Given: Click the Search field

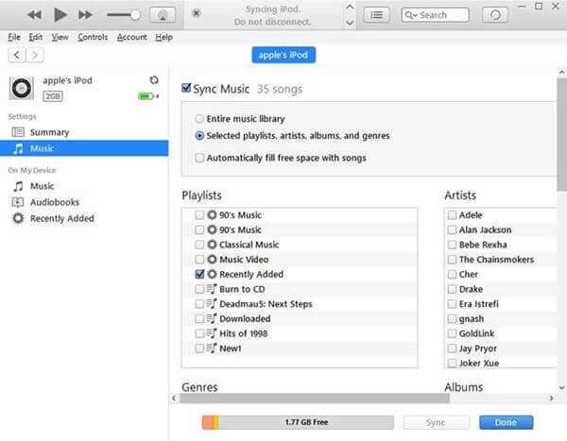Looking at the screenshot, I should [x=435, y=15].
